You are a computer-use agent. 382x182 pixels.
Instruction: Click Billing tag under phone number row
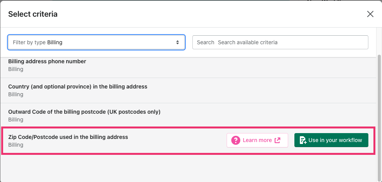point(16,69)
